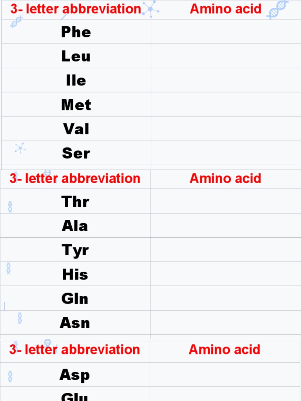Image resolution: width=301 pixels, height=401 pixels.
Task: Click the DNA icon left of Asn
Action: coord(20,318)
